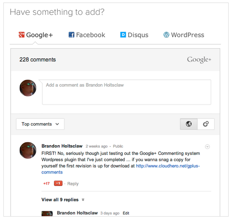
Task: Toggle circles-only comments view
Action: 206,124
